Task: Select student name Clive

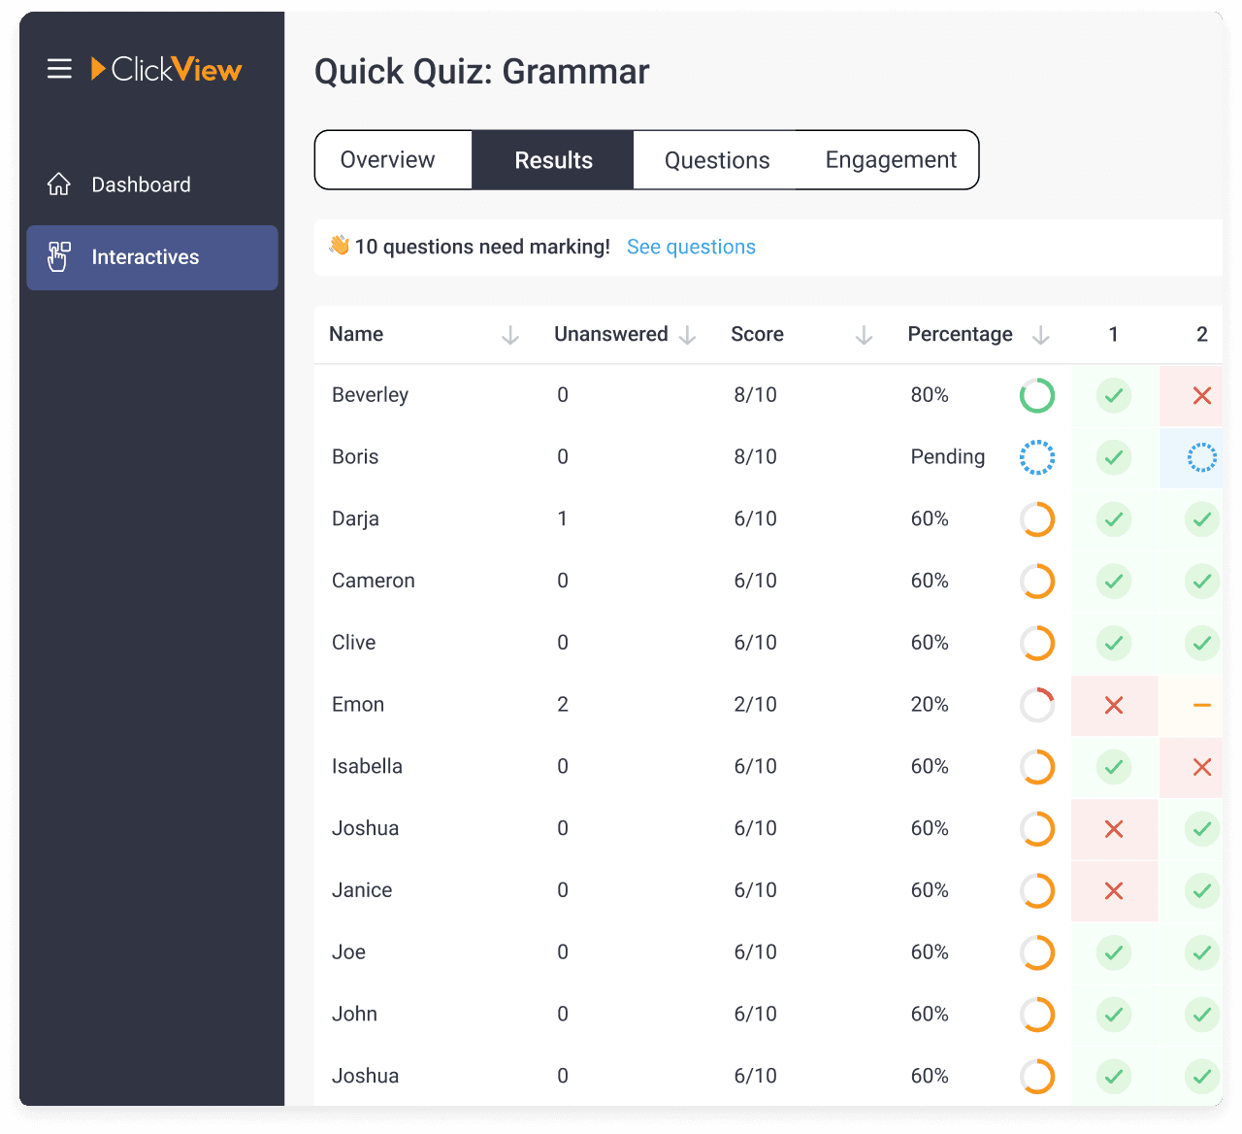Action: (353, 643)
